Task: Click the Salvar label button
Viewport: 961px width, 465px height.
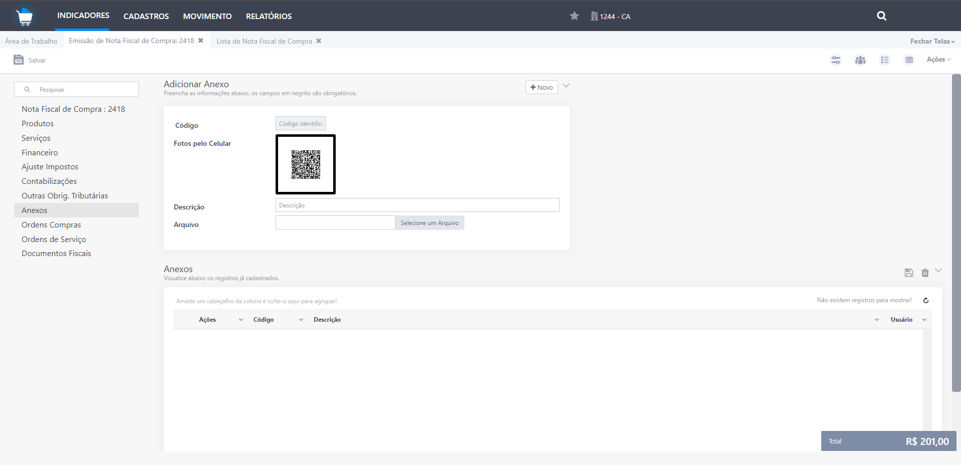Action: (x=37, y=60)
